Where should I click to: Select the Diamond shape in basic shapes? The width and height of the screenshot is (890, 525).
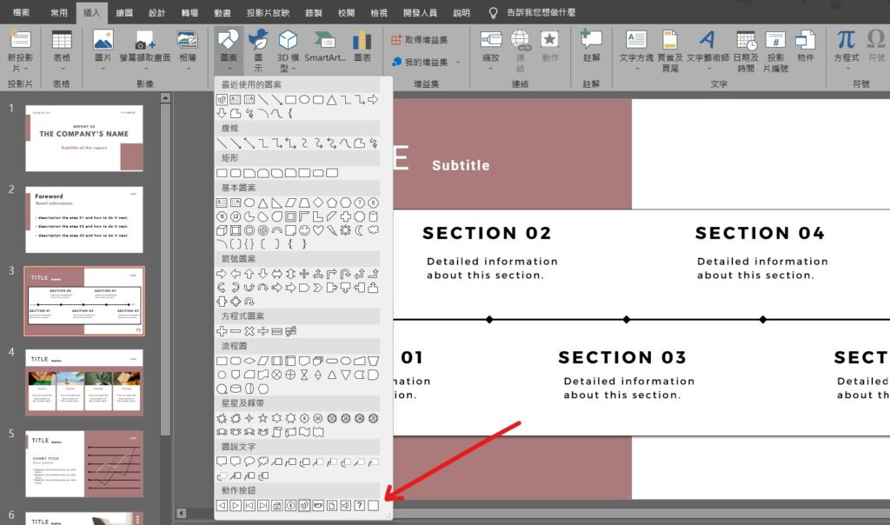[x=318, y=203]
